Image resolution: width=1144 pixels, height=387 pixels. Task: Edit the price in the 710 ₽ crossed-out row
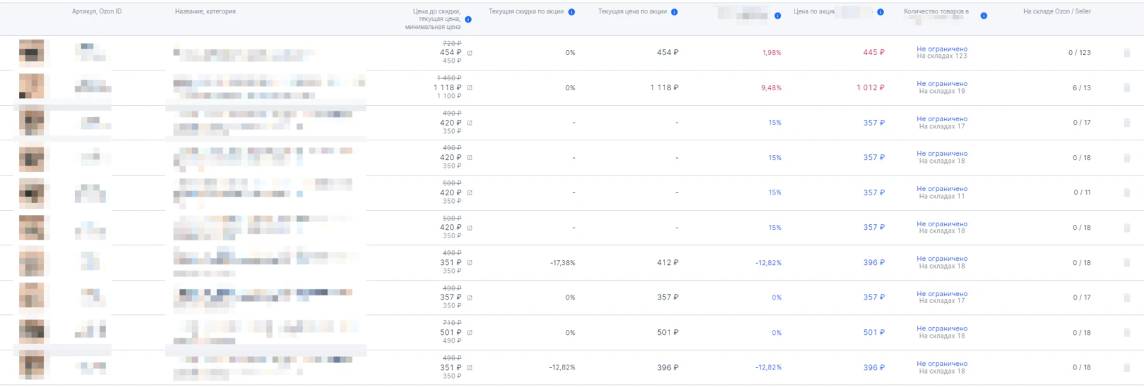[x=470, y=333]
